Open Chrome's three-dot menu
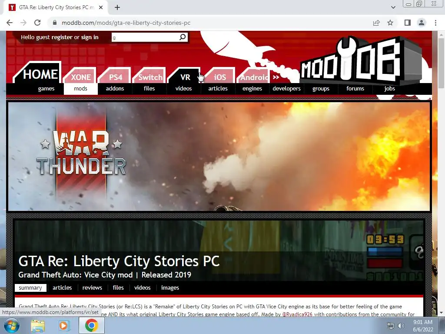445x334 pixels. [x=435, y=23]
